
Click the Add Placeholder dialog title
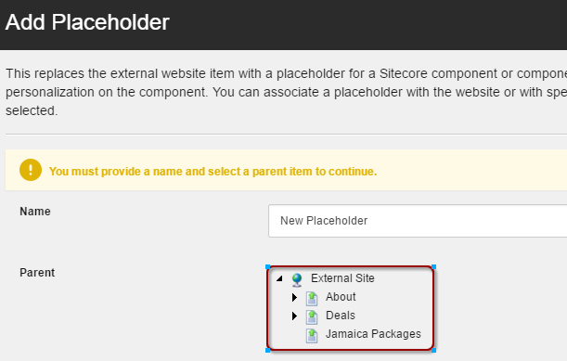tap(87, 22)
